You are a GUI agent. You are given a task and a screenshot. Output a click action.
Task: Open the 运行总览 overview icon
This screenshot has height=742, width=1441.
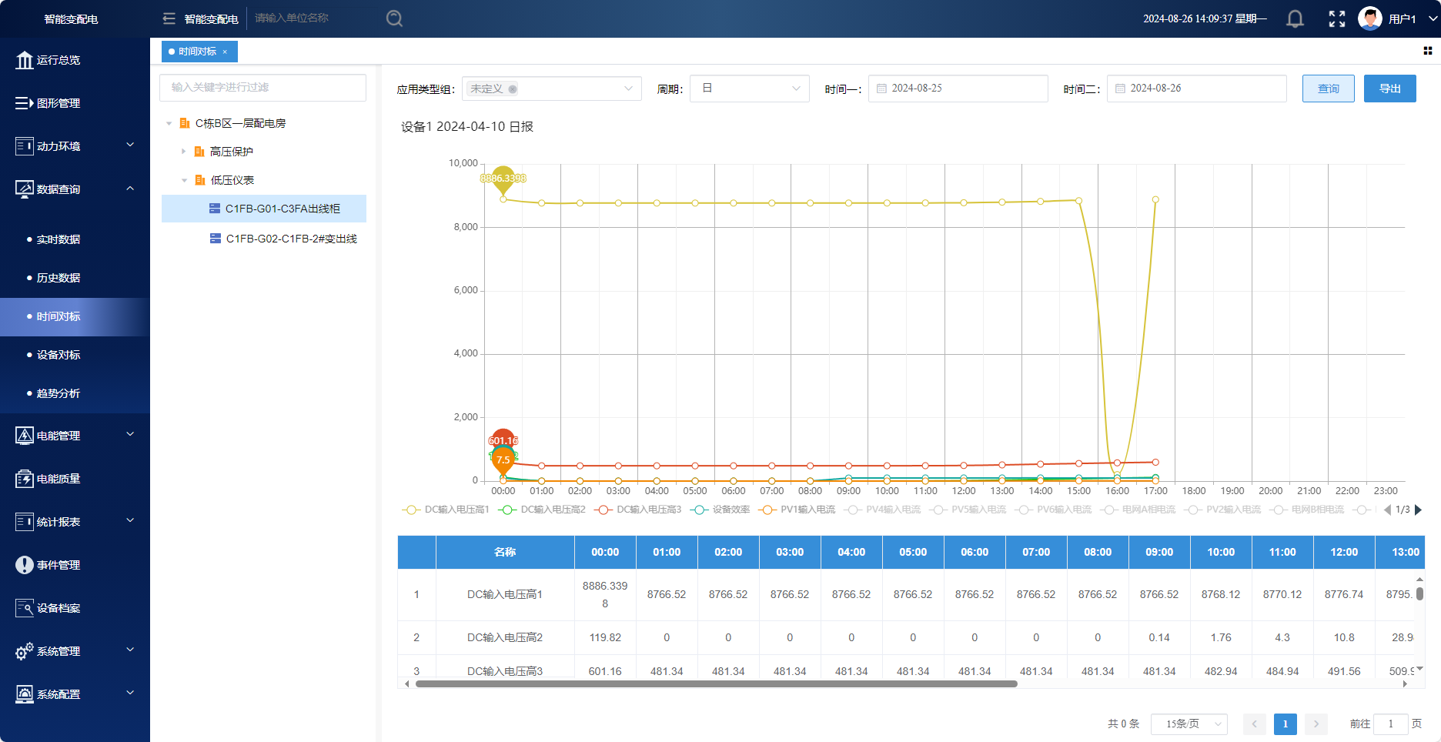pos(25,60)
